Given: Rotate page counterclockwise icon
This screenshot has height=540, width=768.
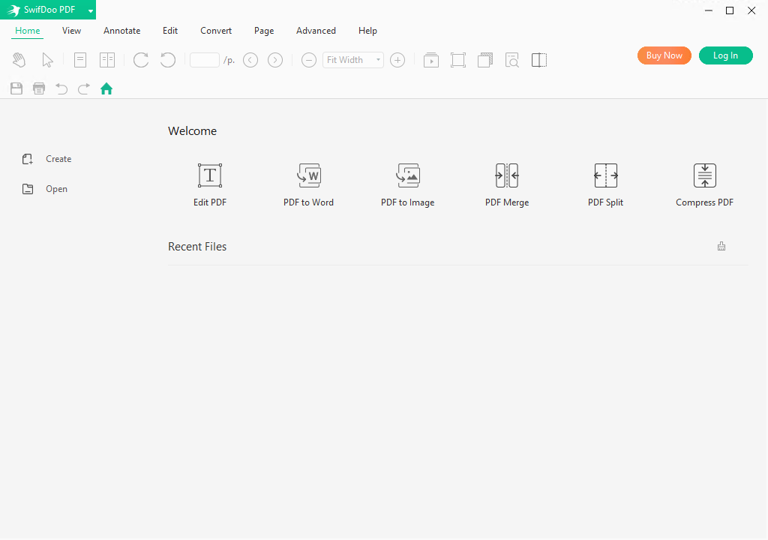Looking at the screenshot, I should (x=168, y=60).
